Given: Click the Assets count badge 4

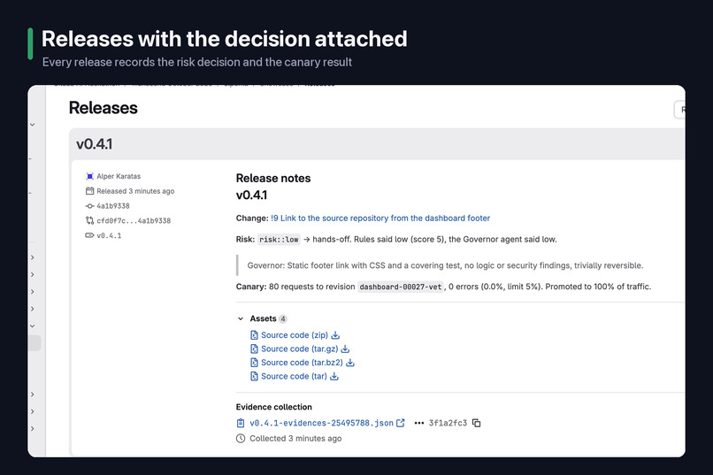Looking at the screenshot, I should click(x=283, y=318).
